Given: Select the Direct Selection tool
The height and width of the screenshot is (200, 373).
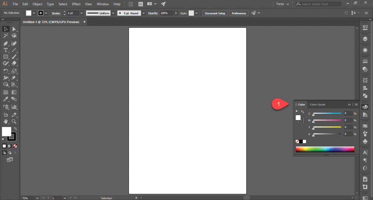Looking at the screenshot, I should pos(14,29).
